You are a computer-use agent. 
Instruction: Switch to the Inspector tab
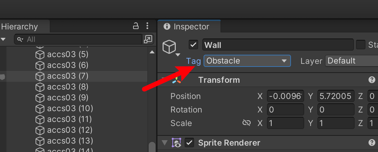[189, 26]
